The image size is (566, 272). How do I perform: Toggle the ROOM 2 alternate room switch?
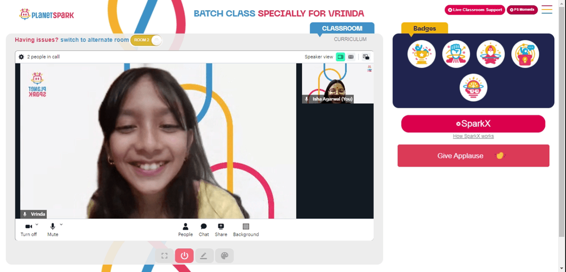tap(146, 40)
